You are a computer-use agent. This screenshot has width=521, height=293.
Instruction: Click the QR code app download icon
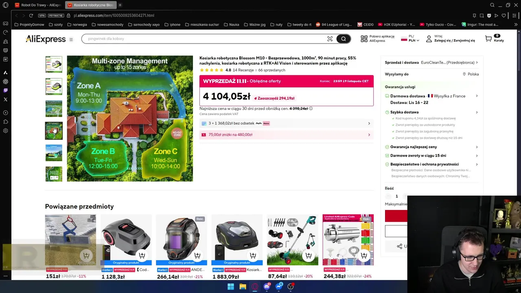click(x=364, y=39)
